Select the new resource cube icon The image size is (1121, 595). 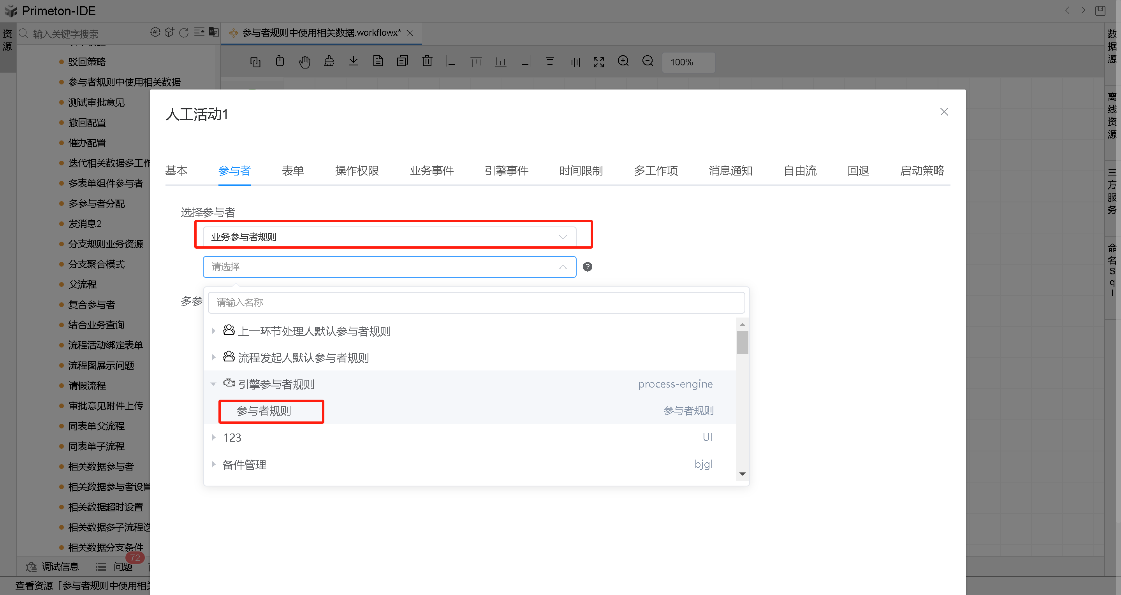[x=169, y=32]
